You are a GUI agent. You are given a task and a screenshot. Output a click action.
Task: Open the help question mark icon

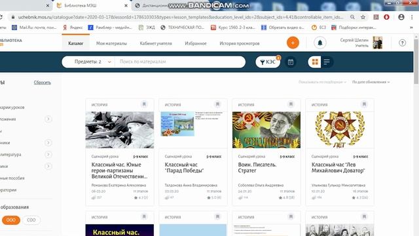402,43
